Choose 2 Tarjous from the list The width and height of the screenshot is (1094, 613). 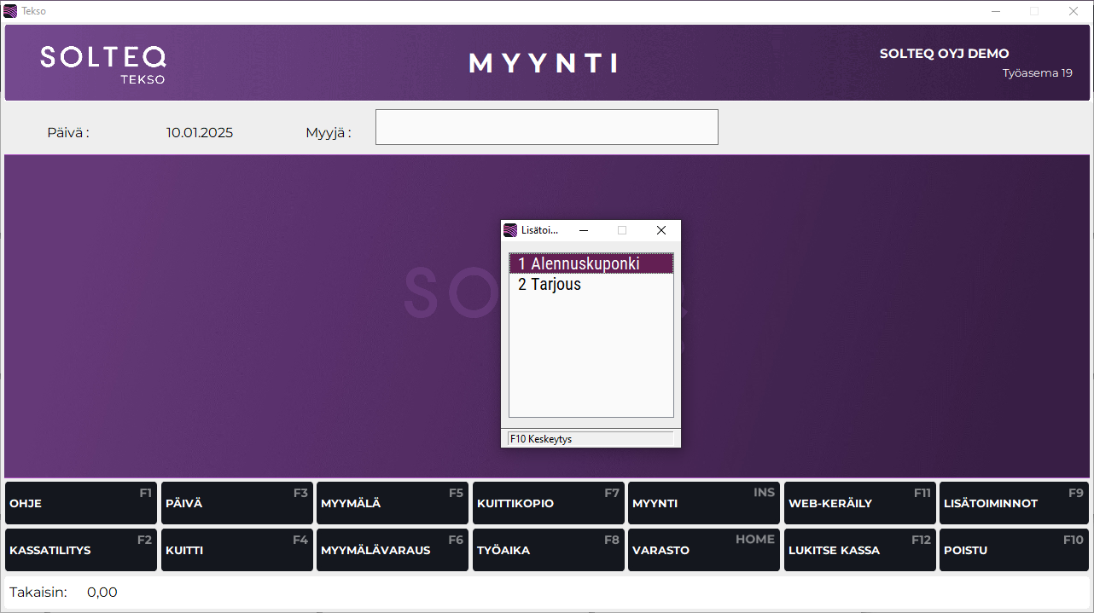[591, 285]
